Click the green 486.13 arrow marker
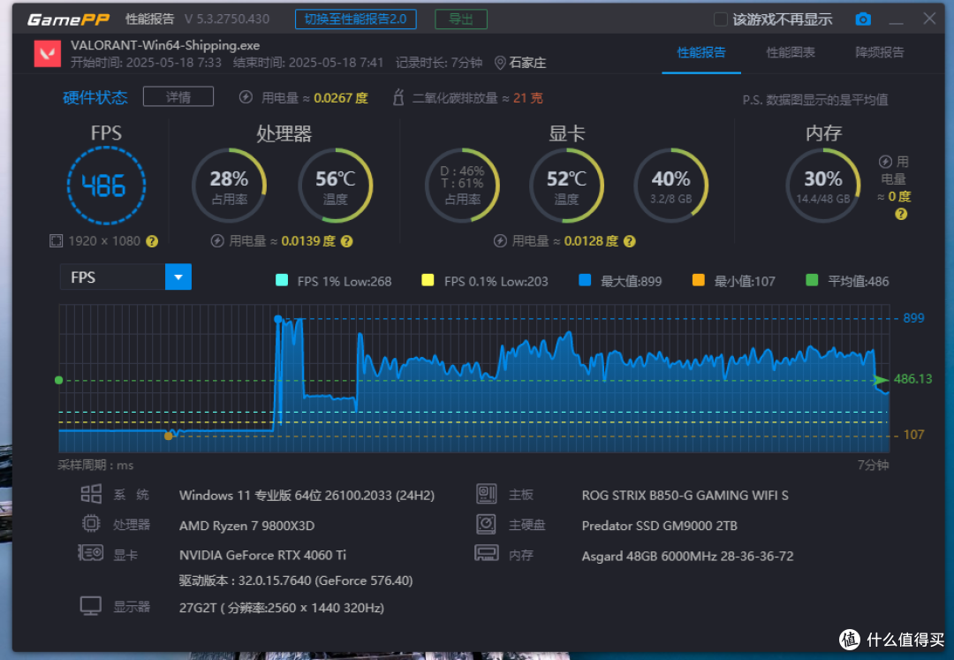This screenshot has width=954, height=660. 881,380
